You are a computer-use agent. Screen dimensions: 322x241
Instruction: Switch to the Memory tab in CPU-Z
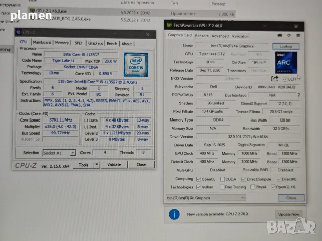[x=62, y=43]
